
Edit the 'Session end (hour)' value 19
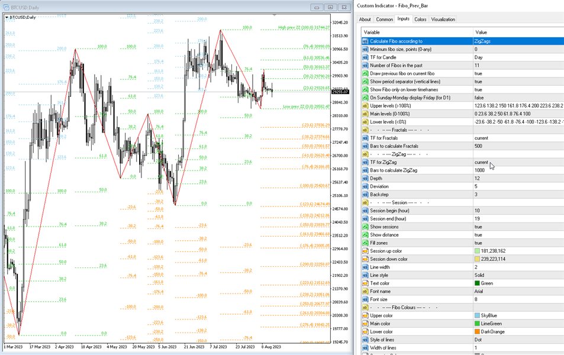(x=477, y=219)
